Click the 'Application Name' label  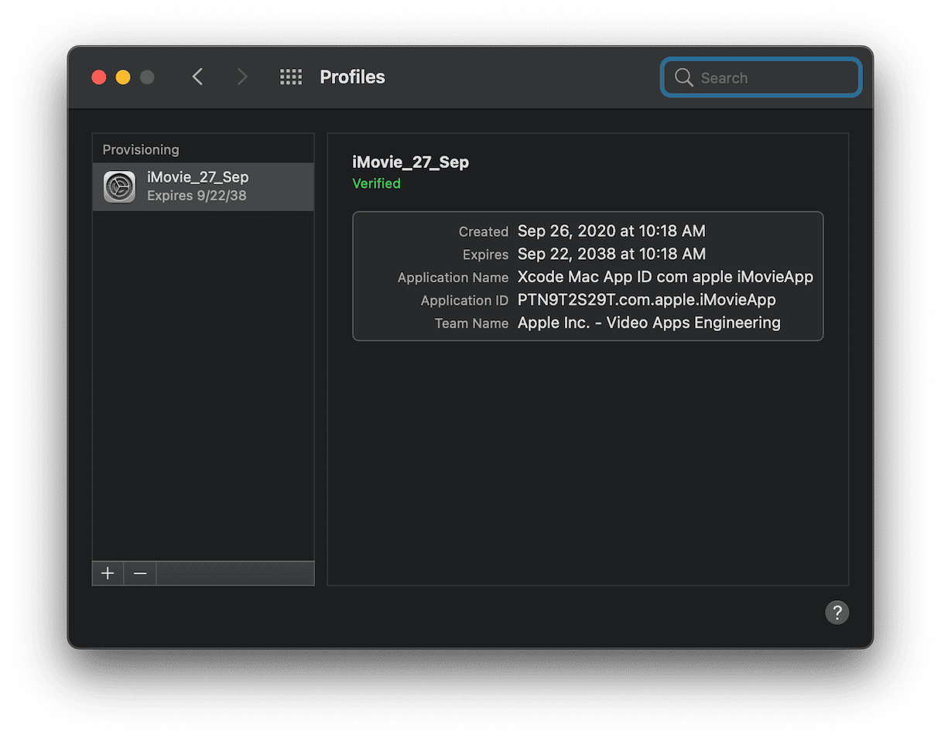coord(453,278)
